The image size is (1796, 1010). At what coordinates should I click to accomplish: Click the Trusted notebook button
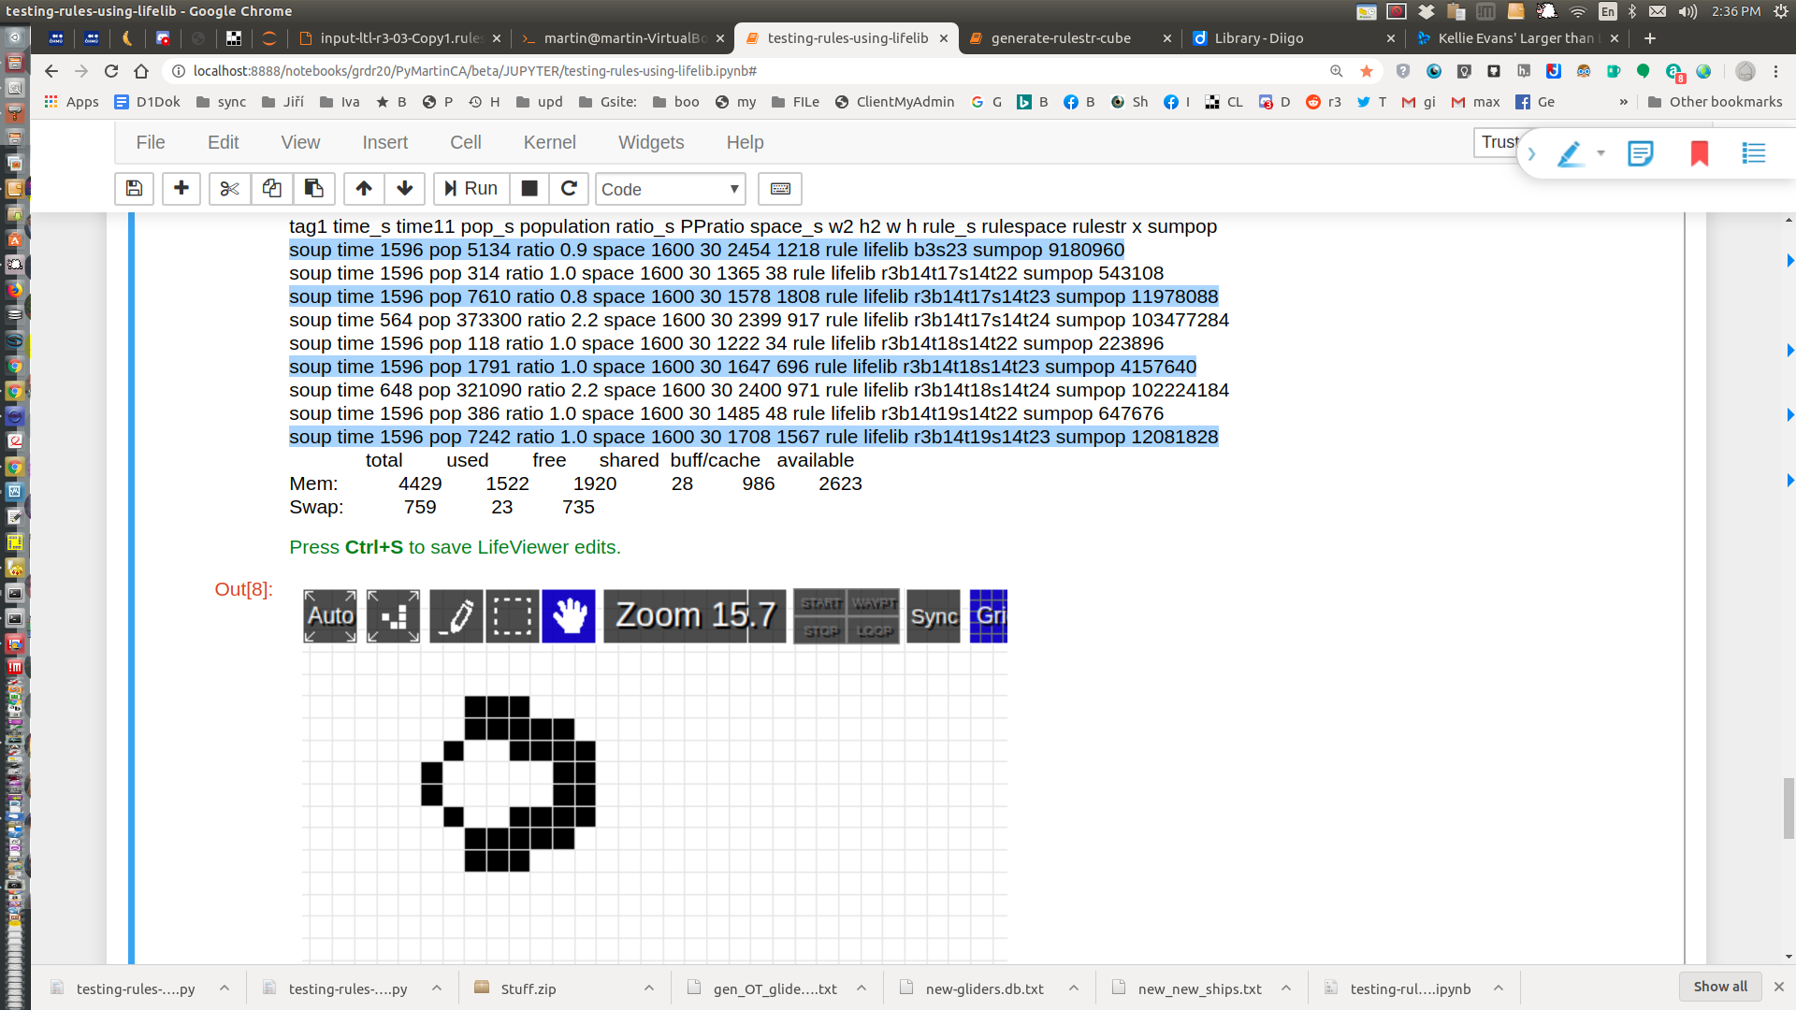[1498, 142]
